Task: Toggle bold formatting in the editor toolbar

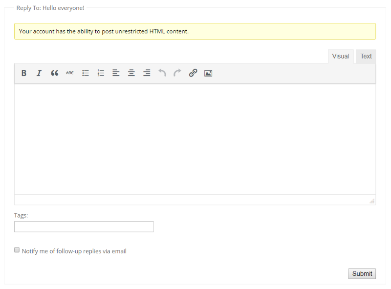Action: 23,73
